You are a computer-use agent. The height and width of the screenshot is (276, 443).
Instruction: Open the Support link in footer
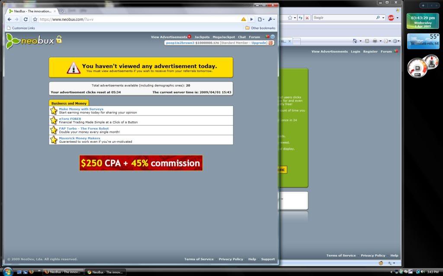[x=268, y=259]
